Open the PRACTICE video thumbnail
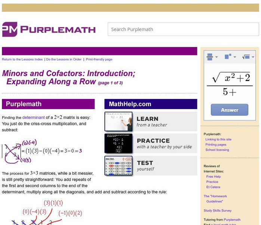Viewport: 261px width, 225px height. pyautogui.click(x=119, y=143)
